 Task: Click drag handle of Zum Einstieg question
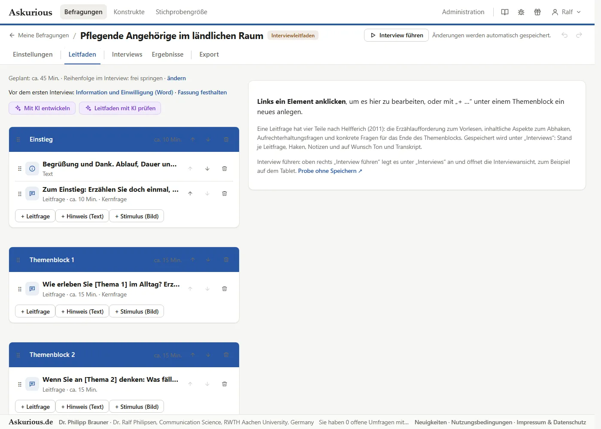click(20, 194)
